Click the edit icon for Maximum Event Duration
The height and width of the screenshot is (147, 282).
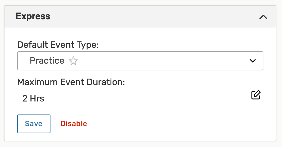256,95
